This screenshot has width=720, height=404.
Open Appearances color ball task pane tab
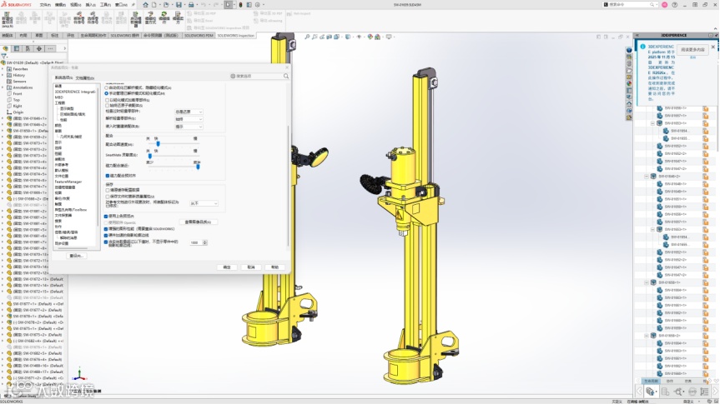pyautogui.click(x=629, y=83)
